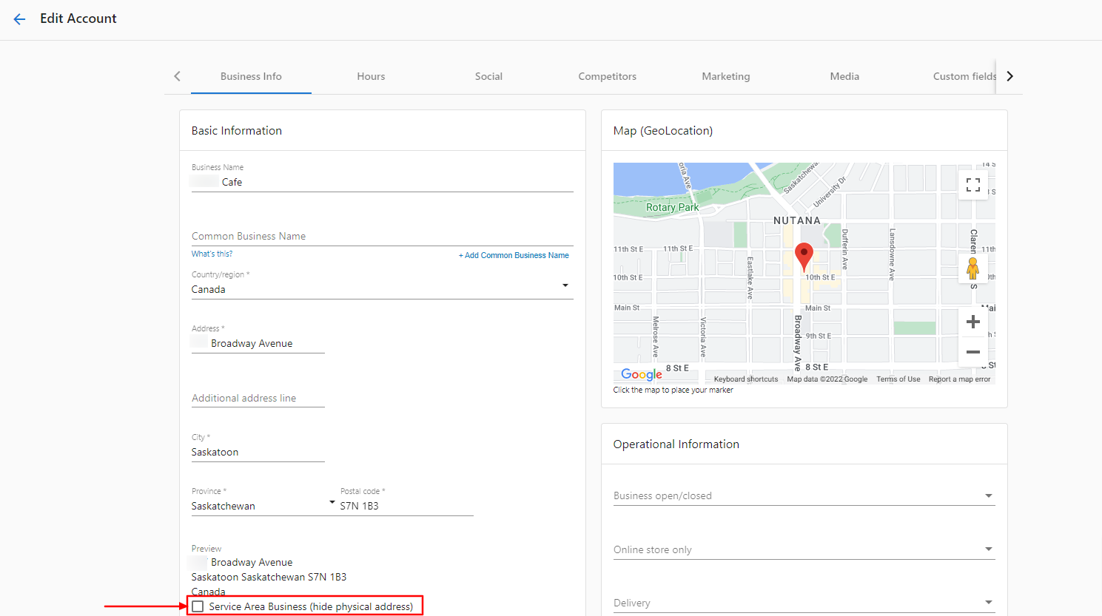This screenshot has height=616, width=1102.
Task: Click Report a map error
Action: (959, 379)
